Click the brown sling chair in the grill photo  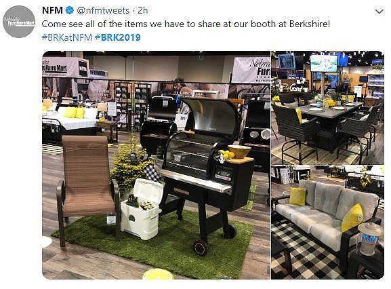click(87, 185)
